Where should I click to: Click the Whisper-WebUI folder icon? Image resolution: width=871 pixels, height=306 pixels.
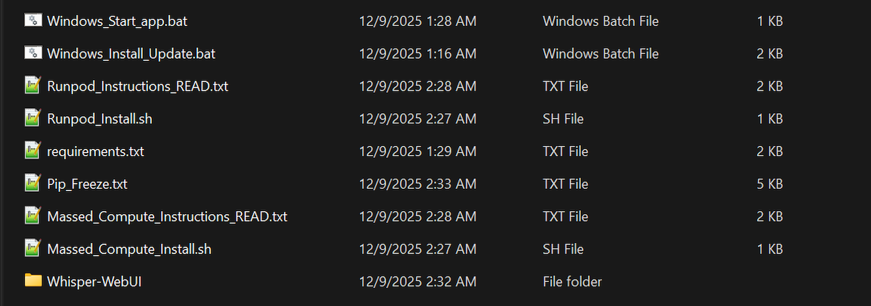[x=33, y=281]
